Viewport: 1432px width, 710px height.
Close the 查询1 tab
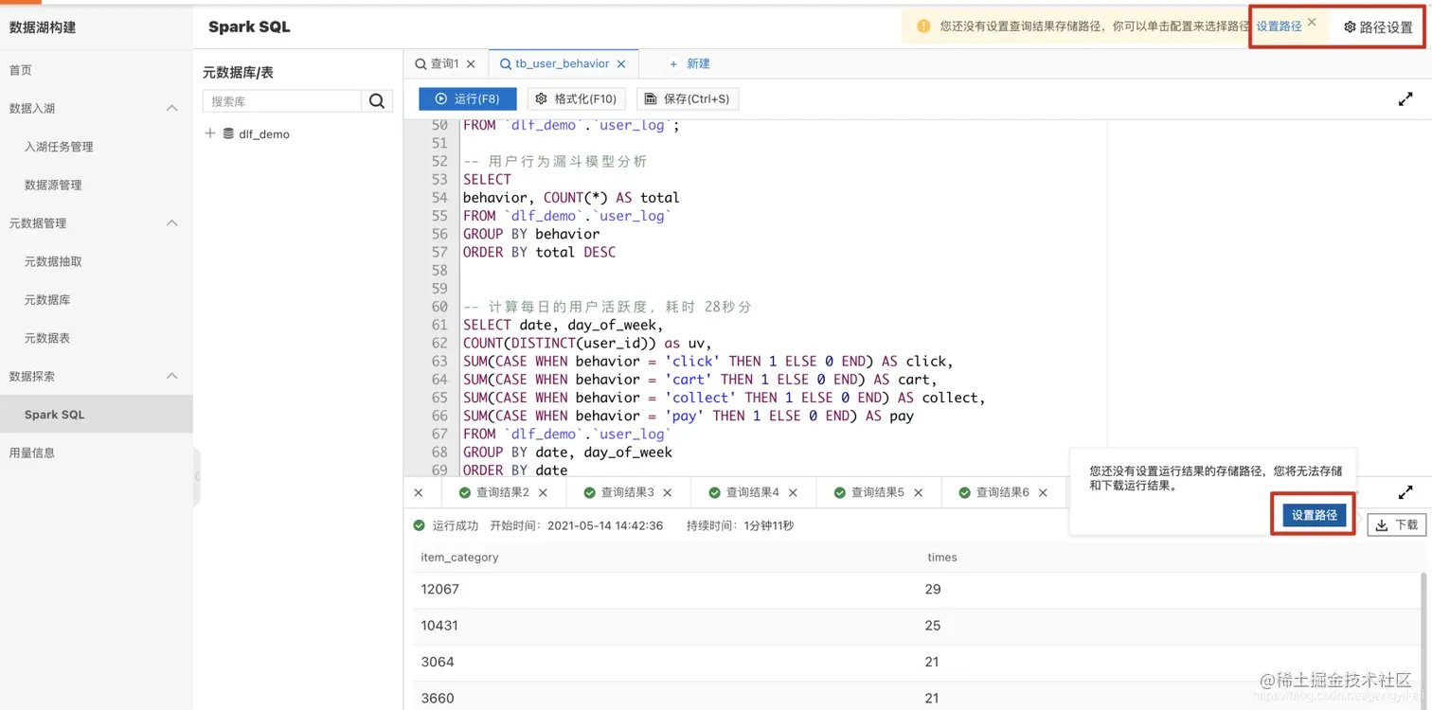pos(471,64)
